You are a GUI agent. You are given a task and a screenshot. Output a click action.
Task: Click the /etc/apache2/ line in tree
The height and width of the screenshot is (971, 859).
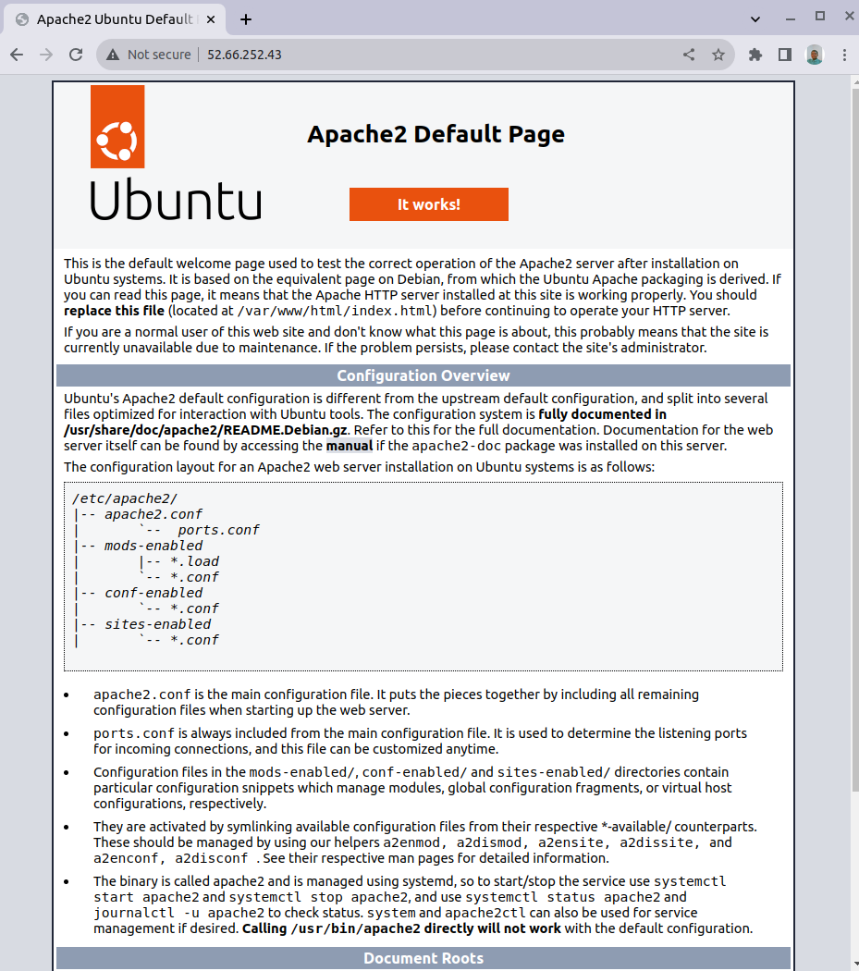[125, 498]
